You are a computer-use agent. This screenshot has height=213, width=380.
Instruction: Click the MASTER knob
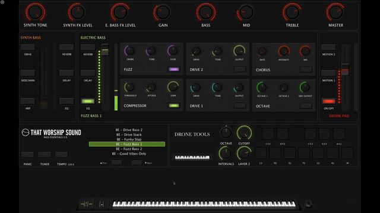pos(335,12)
